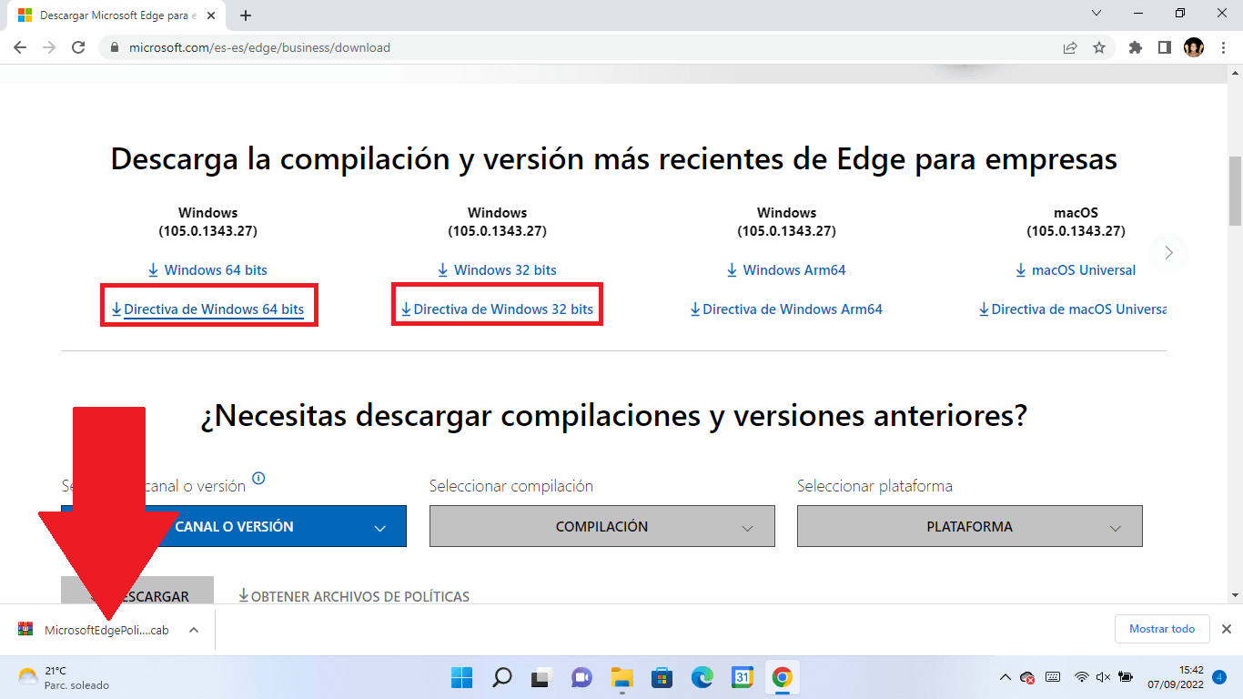The height and width of the screenshot is (699, 1243).
Task: Open the COMPILACIÓN dropdown
Action: [601, 526]
